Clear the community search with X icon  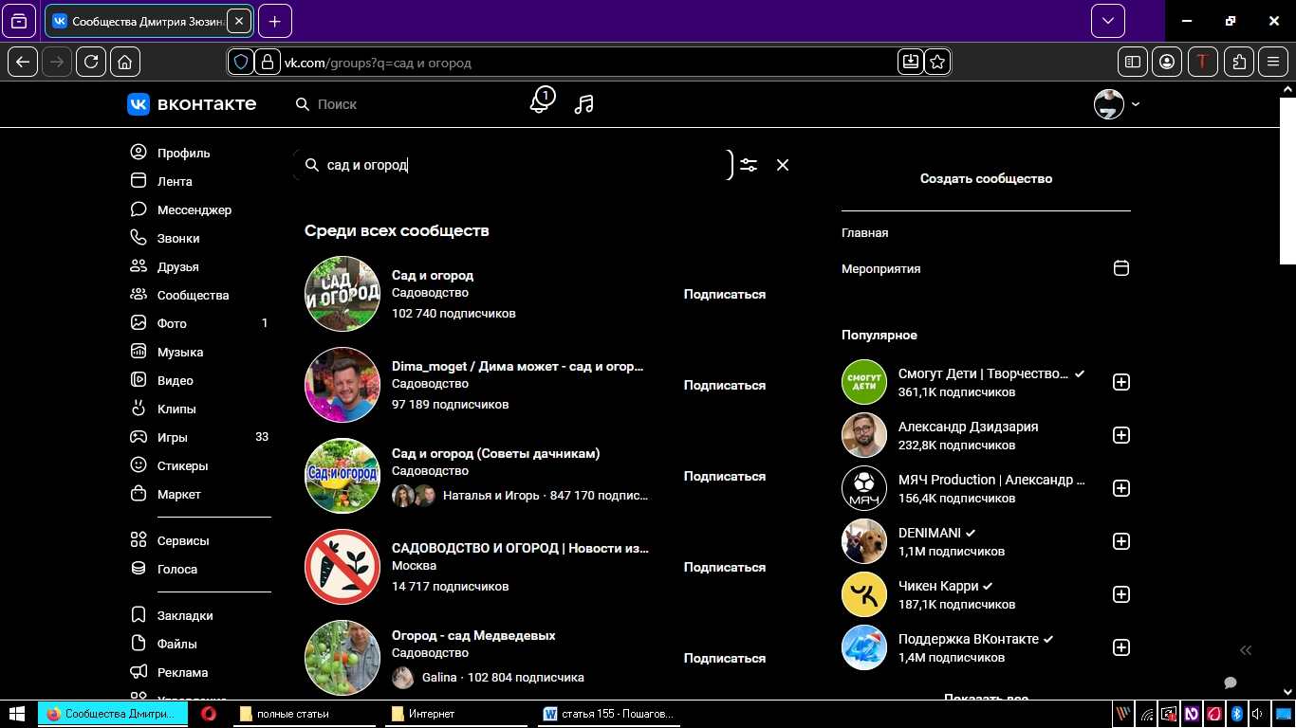783,165
